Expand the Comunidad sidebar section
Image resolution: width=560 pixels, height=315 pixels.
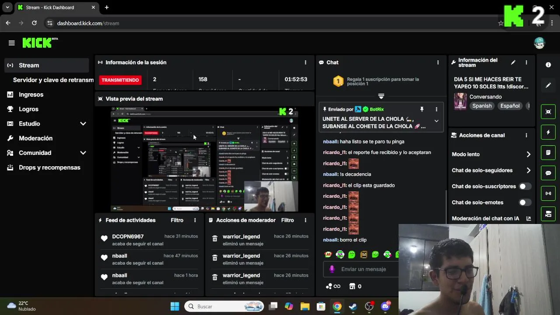coord(83,153)
